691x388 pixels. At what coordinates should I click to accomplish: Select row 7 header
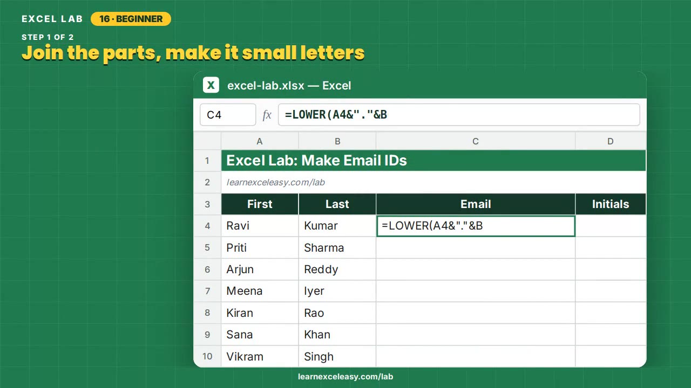[207, 291]
